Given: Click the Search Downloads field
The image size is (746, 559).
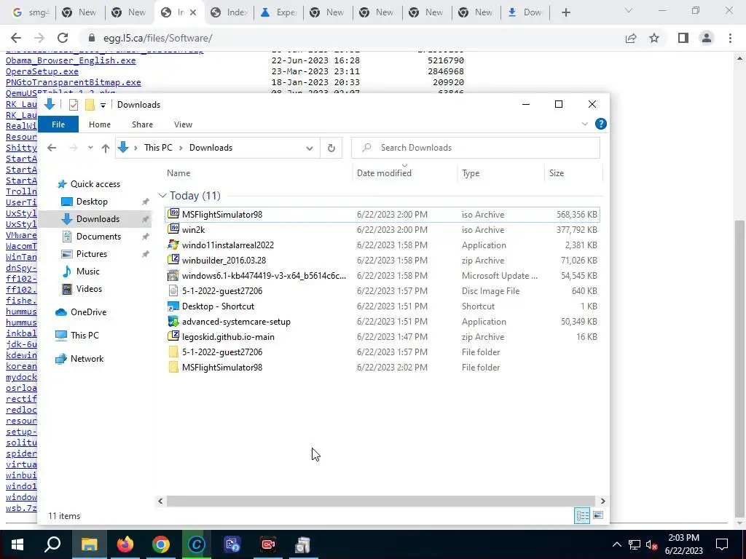Looking at the screenshot, I should tap(476, 148).
